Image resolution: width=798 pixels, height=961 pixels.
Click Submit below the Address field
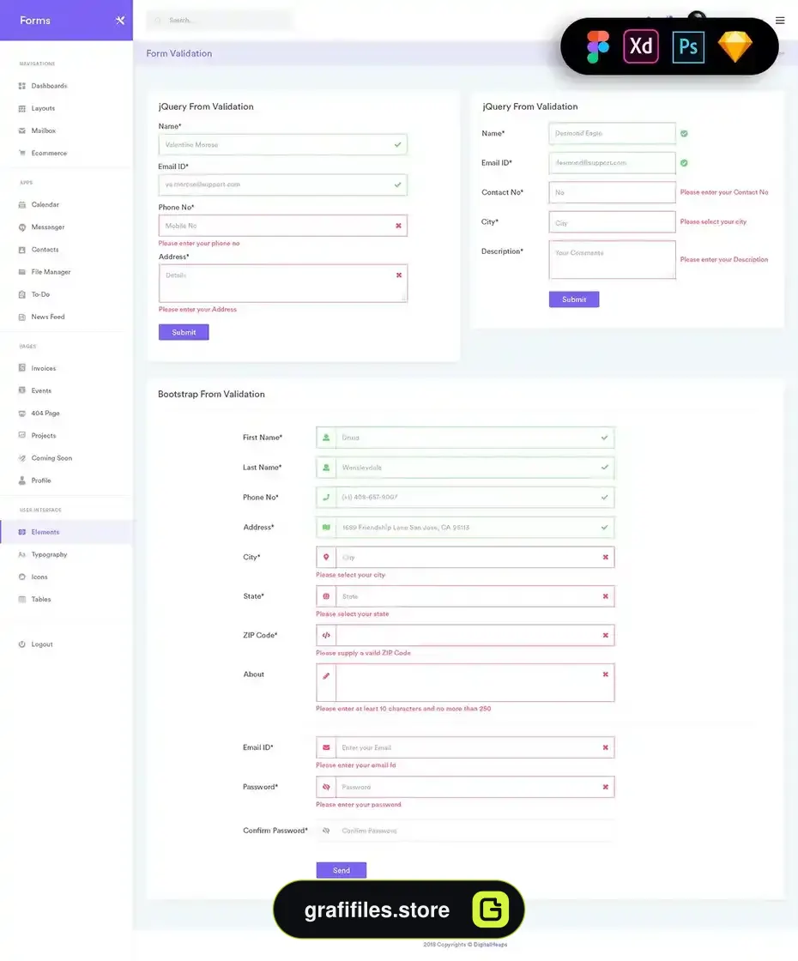click(184, 332)
